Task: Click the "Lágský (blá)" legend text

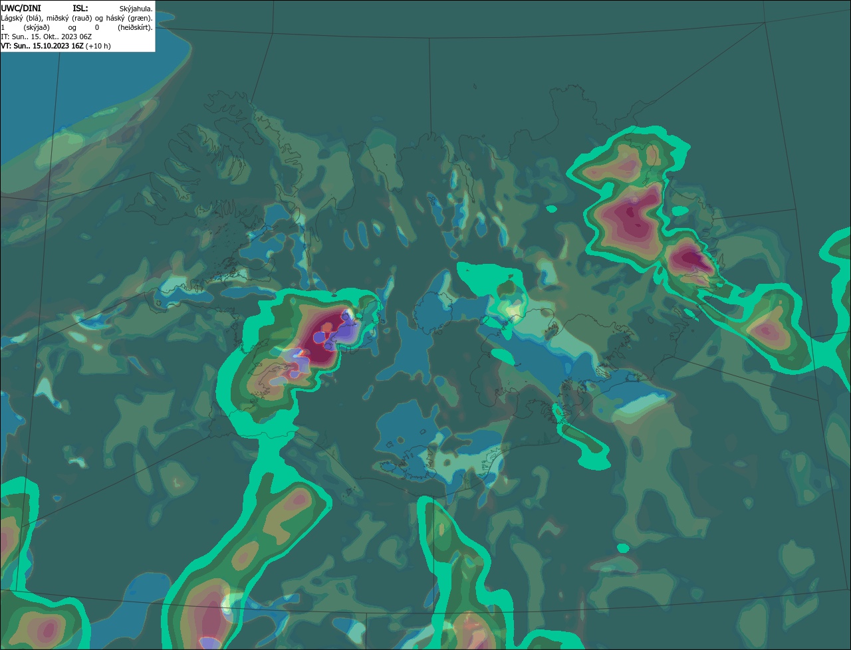Action: 22,19
